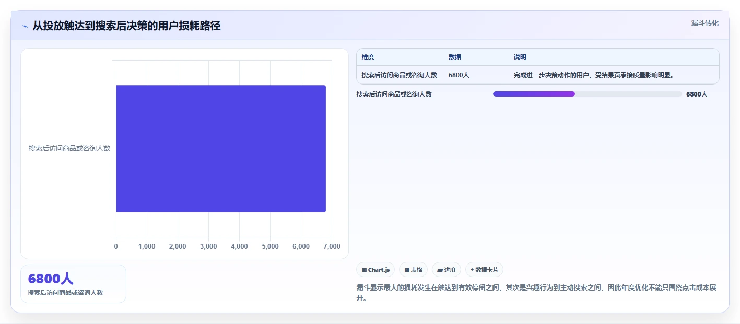Click the 7,000 x-axis tick label
740x324 pixels.
coord(332,246)
